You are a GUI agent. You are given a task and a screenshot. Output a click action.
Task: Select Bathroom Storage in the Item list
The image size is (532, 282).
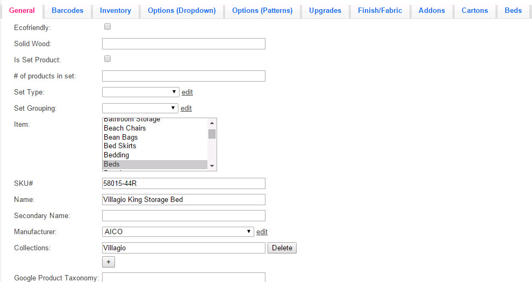(x=155, y=120)
